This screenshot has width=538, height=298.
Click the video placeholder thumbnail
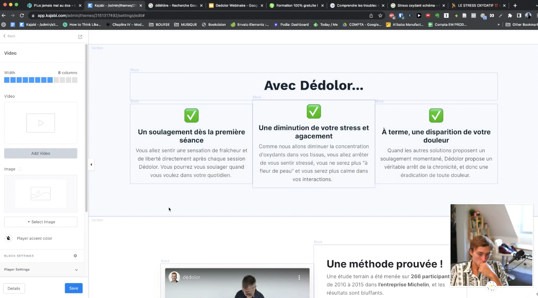[41, 123]
